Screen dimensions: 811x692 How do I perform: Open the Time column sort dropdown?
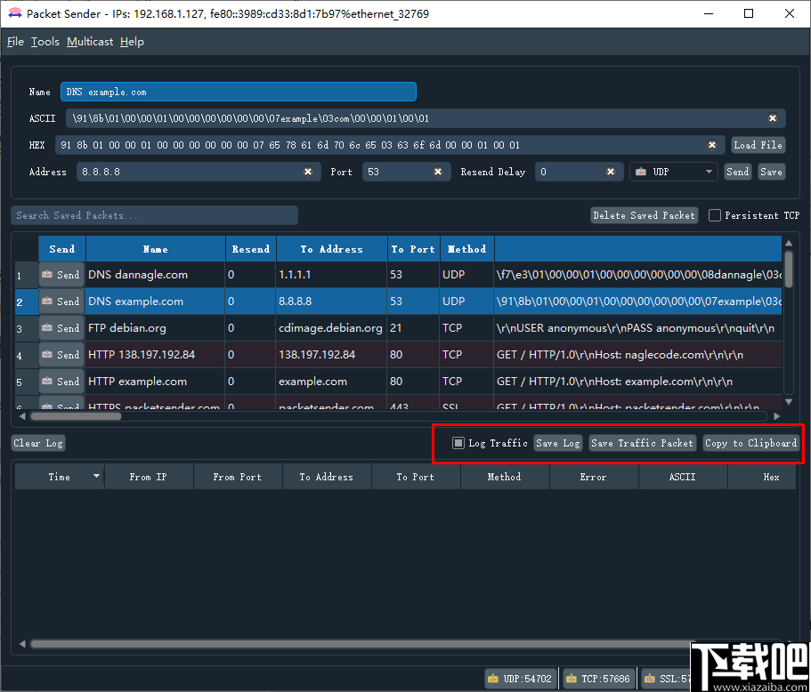pyautogui.click(x=98, y=477)
